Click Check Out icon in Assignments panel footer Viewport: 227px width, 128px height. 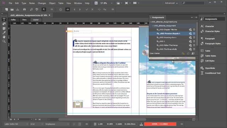193,53
